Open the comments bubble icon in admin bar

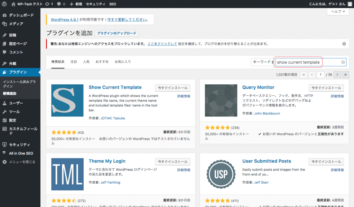coord(61,4)
